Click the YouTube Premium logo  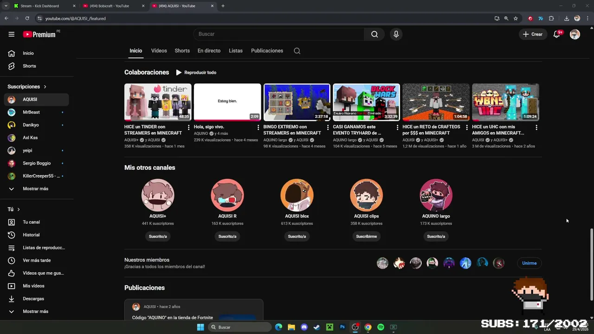pos(39,34)
